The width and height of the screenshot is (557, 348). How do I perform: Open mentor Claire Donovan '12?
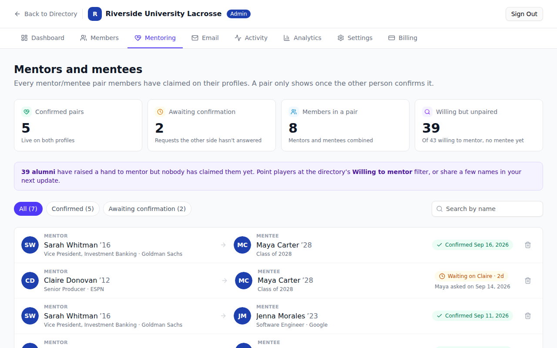point(77,280)
